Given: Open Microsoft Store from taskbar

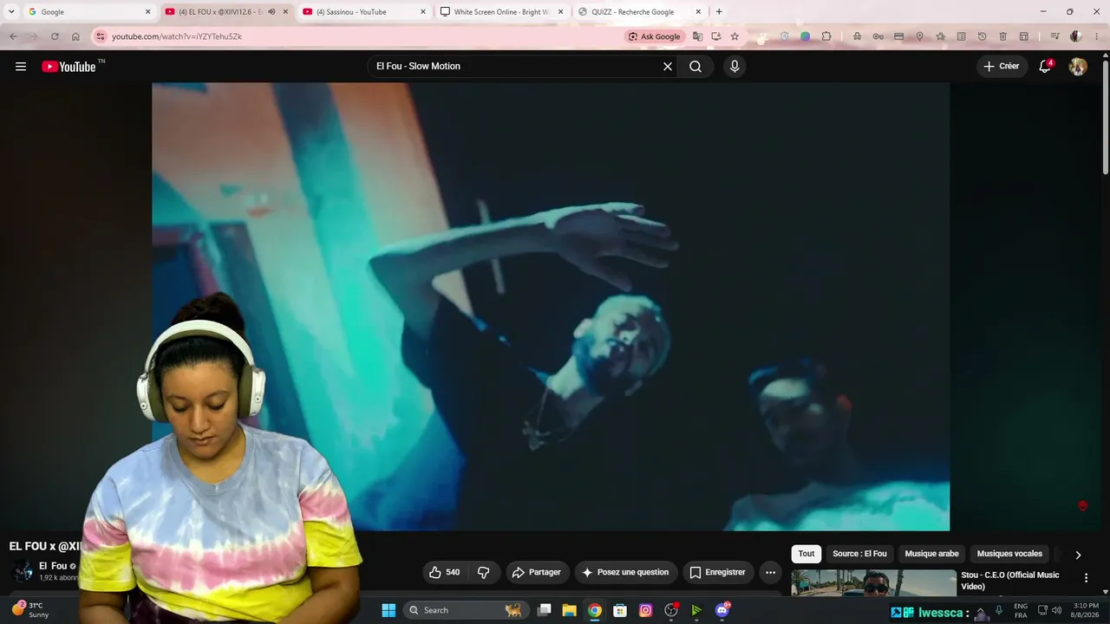Looking at the screenshot, I should coord(620,610).
